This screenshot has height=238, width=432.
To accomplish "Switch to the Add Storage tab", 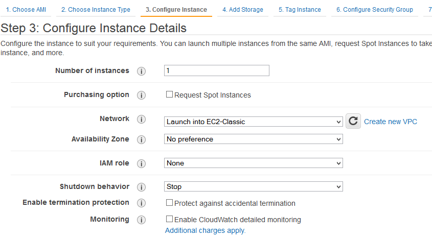I will pyautogui.click(x=243, y=10).
